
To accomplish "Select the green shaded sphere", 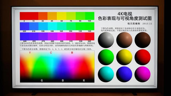I will coord(106,57).
